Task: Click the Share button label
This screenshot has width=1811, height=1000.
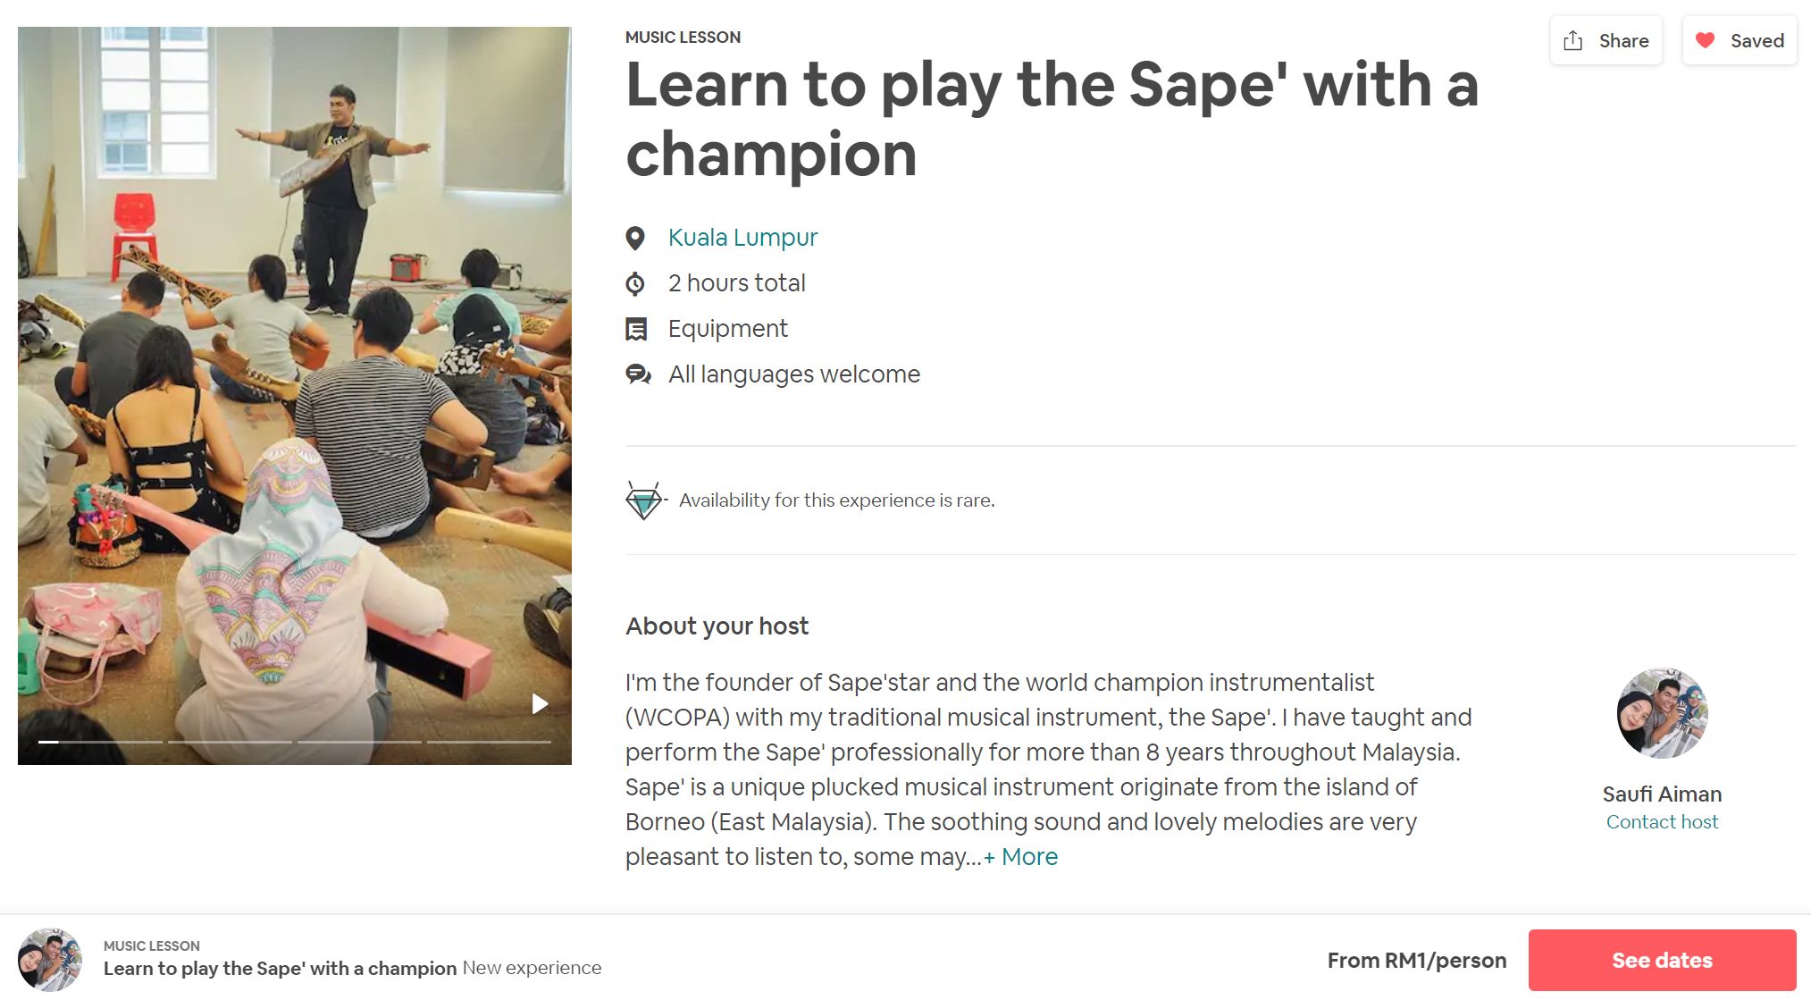Action: point(1623,40)
